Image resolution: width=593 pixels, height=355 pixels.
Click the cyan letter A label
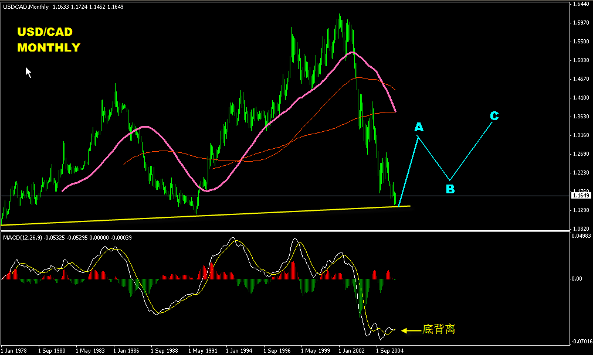419,127
